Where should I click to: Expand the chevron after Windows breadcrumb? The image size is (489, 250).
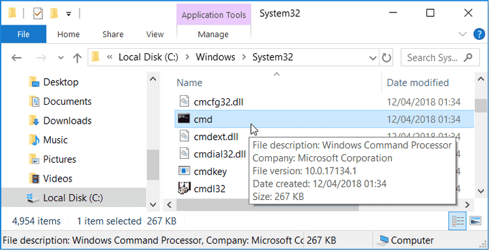click(244, 57)
